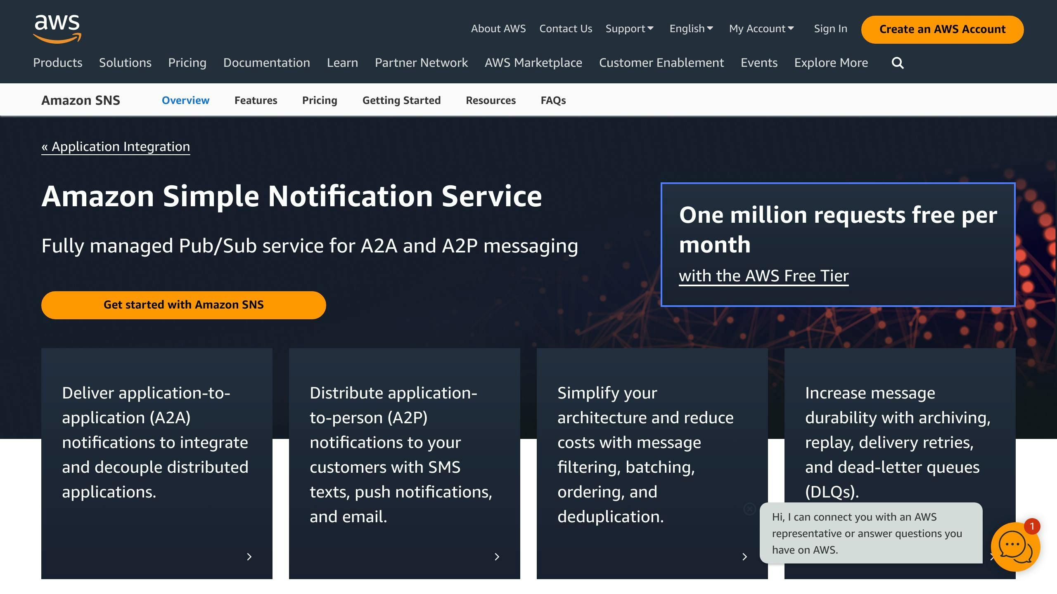This screenshot has height=594, width=1057.
Task: Open the Learn menu
Action: click(342, 63)
